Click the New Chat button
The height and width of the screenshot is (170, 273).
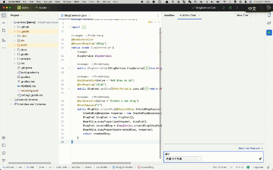click(242, 15)
